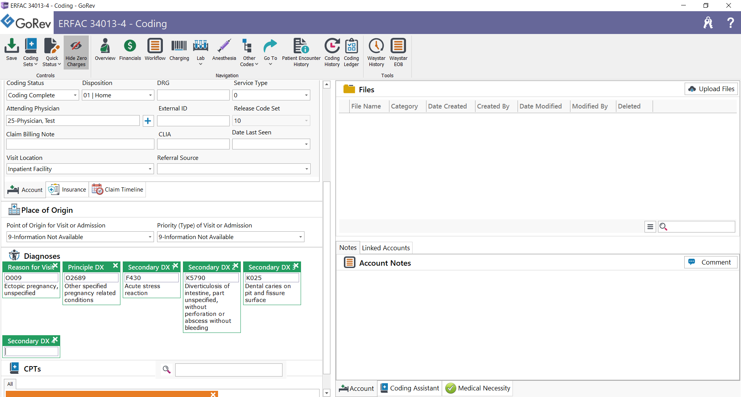Screen dimensions: 741x397
Task: Open Release Code Set dropdown
Action: pyautogui.click(x=306, y=121)
